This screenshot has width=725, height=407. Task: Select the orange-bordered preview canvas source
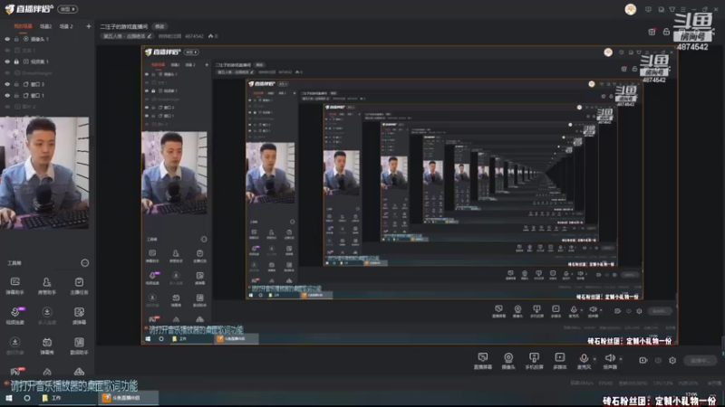pyautogui.click(x=410, y=195)
